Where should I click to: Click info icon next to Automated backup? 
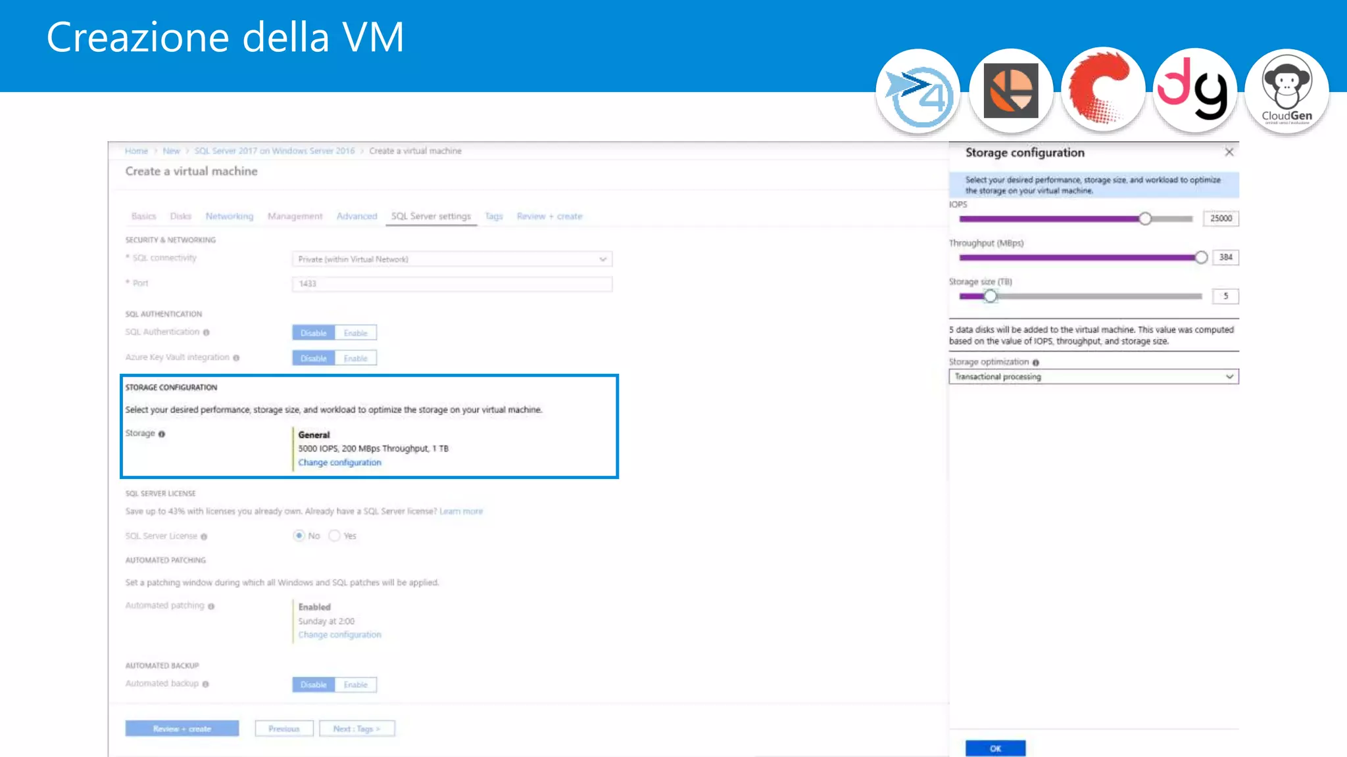[206, 685]
